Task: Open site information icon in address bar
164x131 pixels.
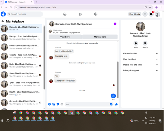Action: pyautogui.click(x=16, y=8)
